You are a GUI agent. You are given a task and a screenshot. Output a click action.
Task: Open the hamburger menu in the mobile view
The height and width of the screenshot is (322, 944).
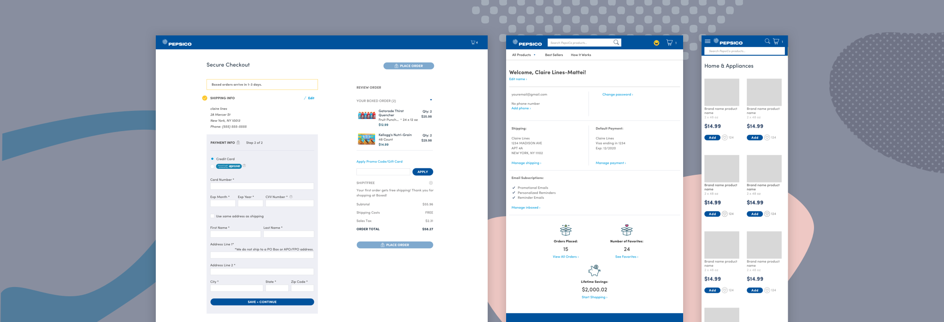click(x=708, y=41)
